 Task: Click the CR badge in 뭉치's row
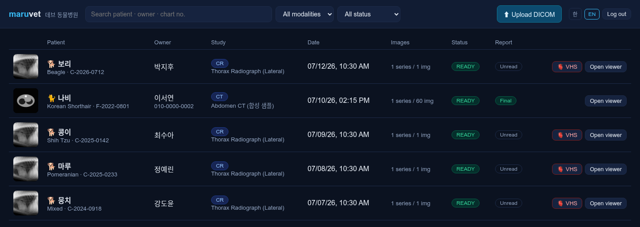click(220, 200)
